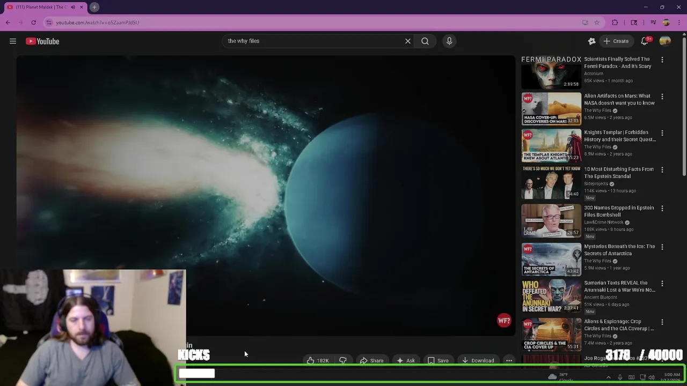
Task: Open the Crop Circles 55:31 thumbnail
Action: click(551, 335)
